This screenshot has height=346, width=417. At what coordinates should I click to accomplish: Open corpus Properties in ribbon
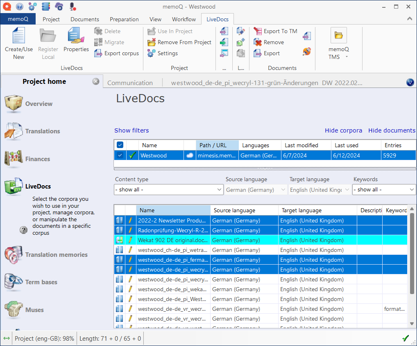coord(76,40)
